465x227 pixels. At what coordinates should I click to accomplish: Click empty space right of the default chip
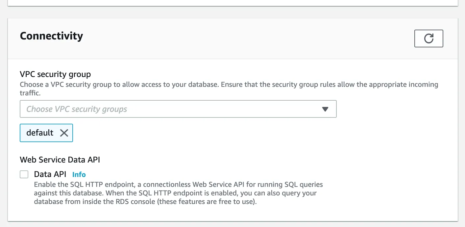[197, 133]
